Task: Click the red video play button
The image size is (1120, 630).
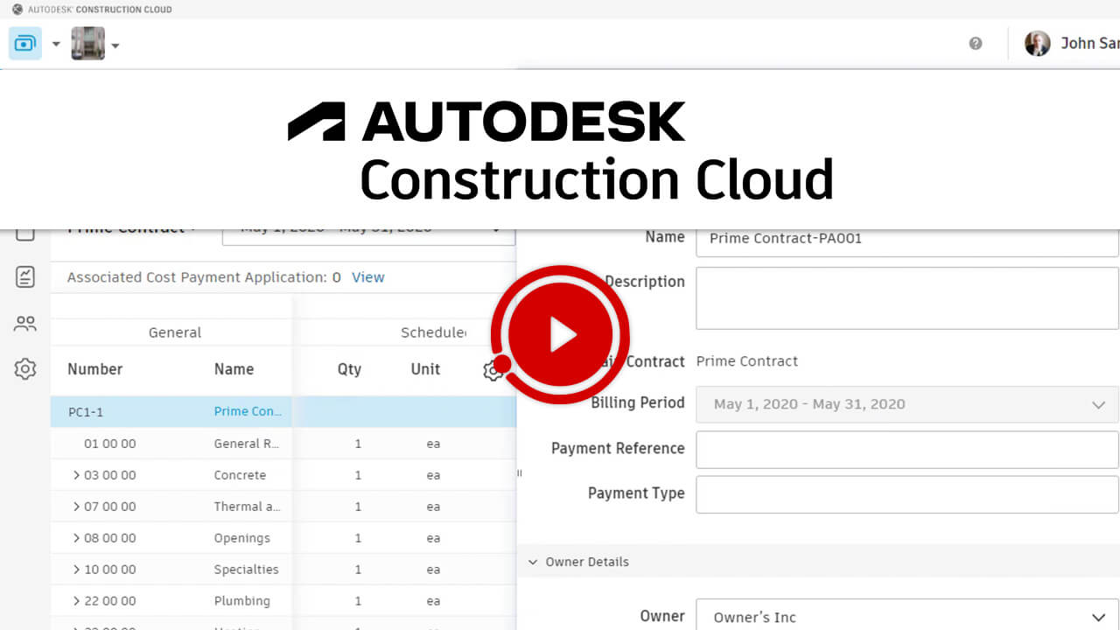Action: [x=560, y=335]
